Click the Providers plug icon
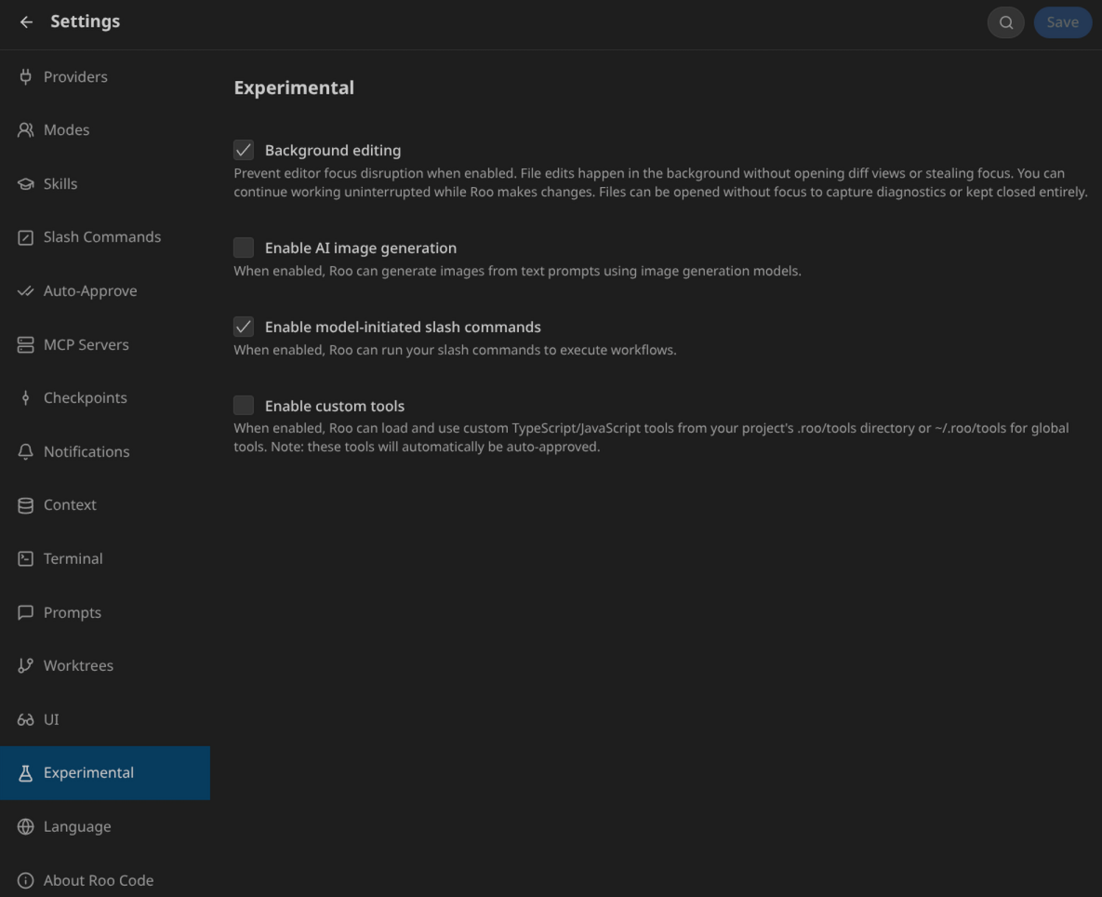Image resolution: width=1102 pixels, height=897 pixels. (x=26, y=77)
